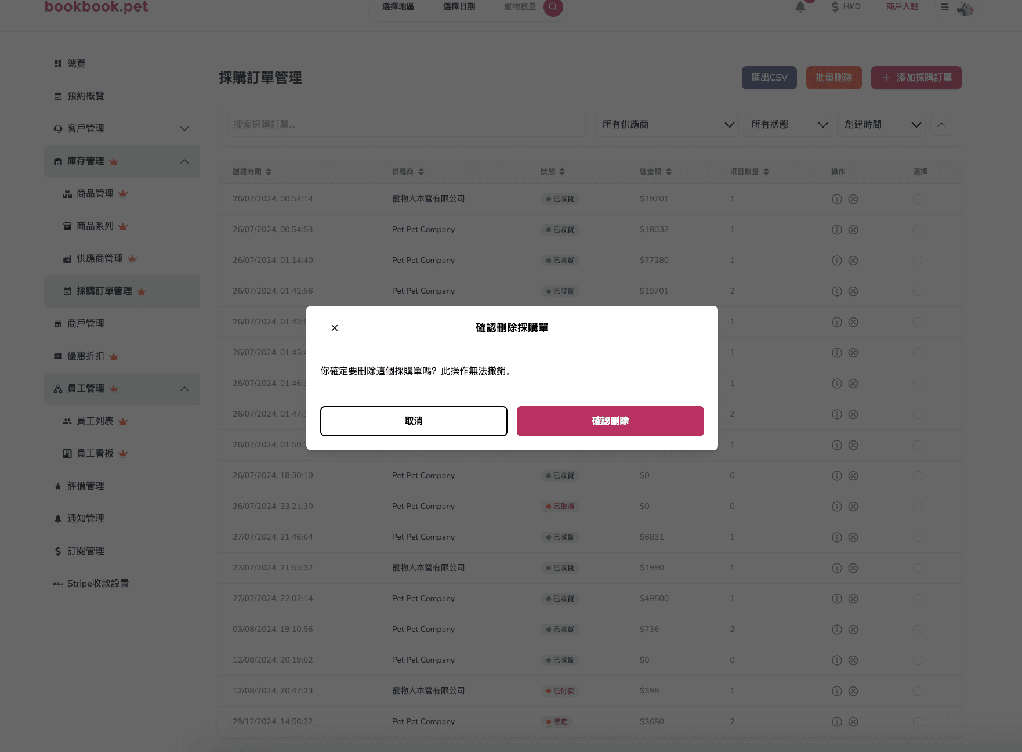Viewport: 1022px width, 752px height.
Task: Close the delete confirmation dialog with X
Action: pos(335,328)
